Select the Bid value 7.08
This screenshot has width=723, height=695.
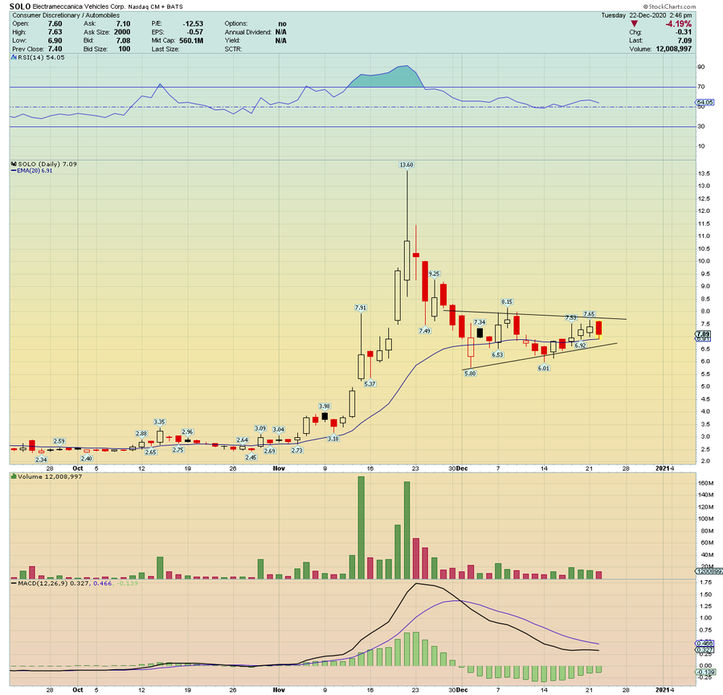[x=123, y=41]
